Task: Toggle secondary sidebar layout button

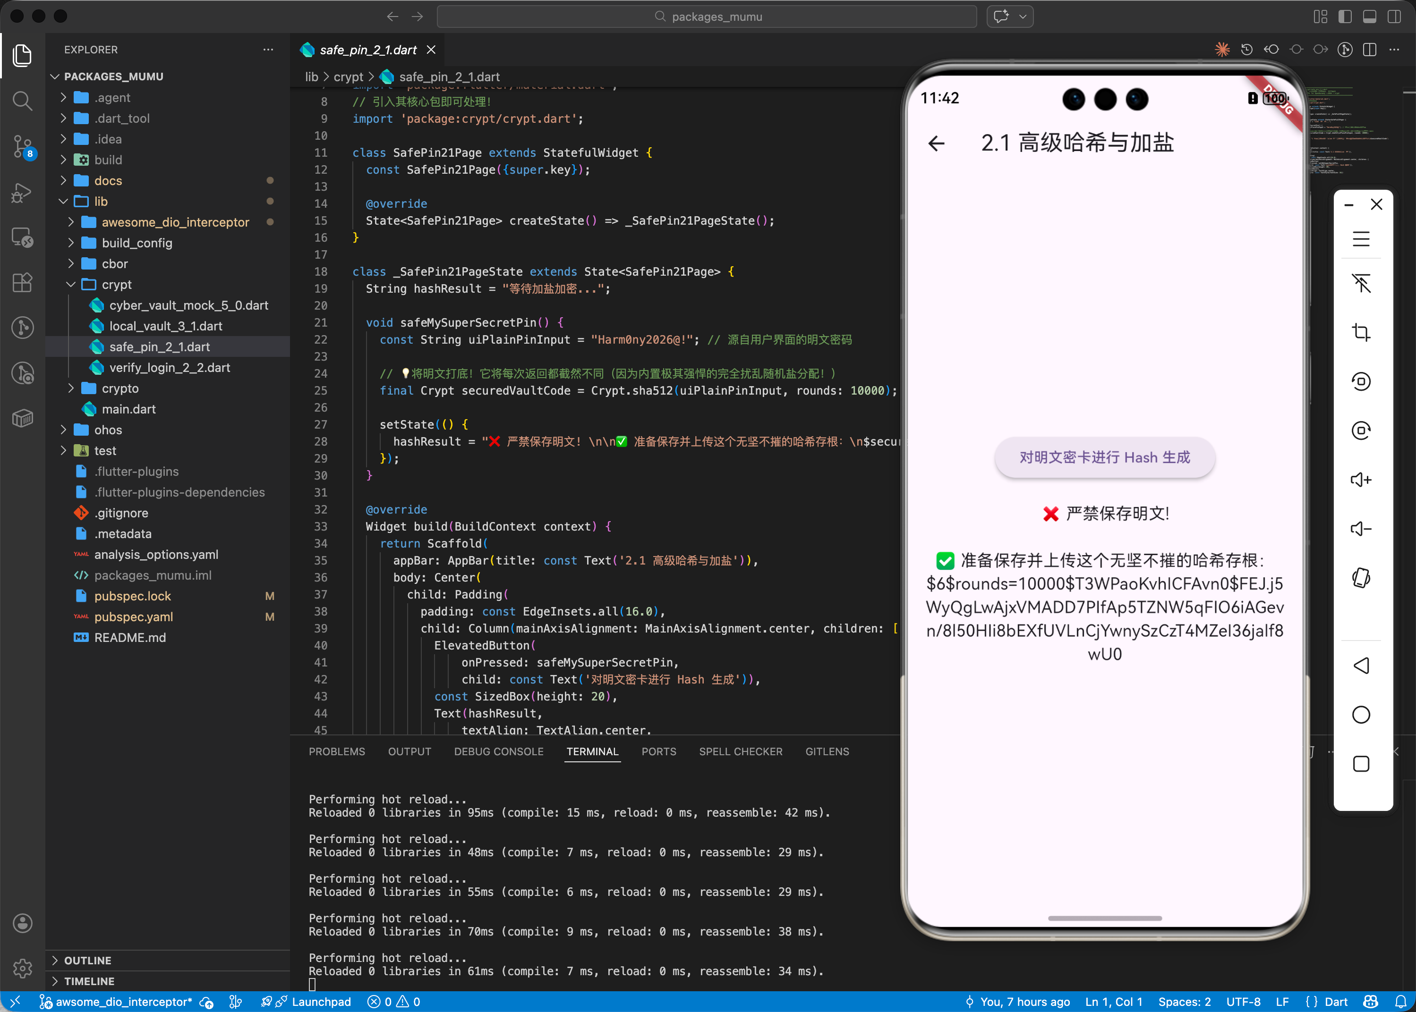Action: point(1394,17)
